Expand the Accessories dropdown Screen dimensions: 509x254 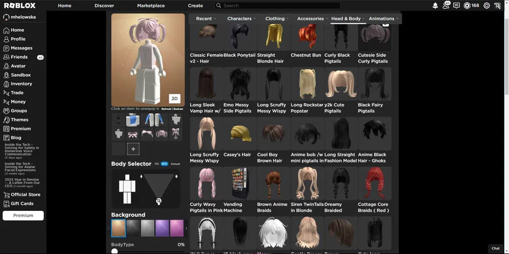(312, 19)
